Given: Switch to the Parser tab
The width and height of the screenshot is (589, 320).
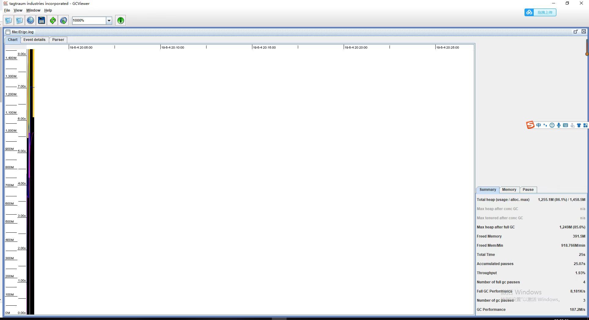Looking at the screenshot, I should tap(58, 40).
